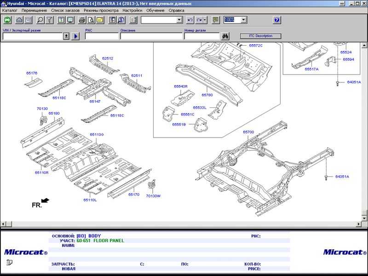Click into Номер детали input field
Screen dimensions: 368x276
202,36
